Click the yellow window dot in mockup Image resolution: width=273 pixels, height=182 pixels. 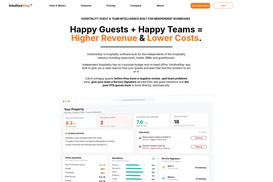66,101
